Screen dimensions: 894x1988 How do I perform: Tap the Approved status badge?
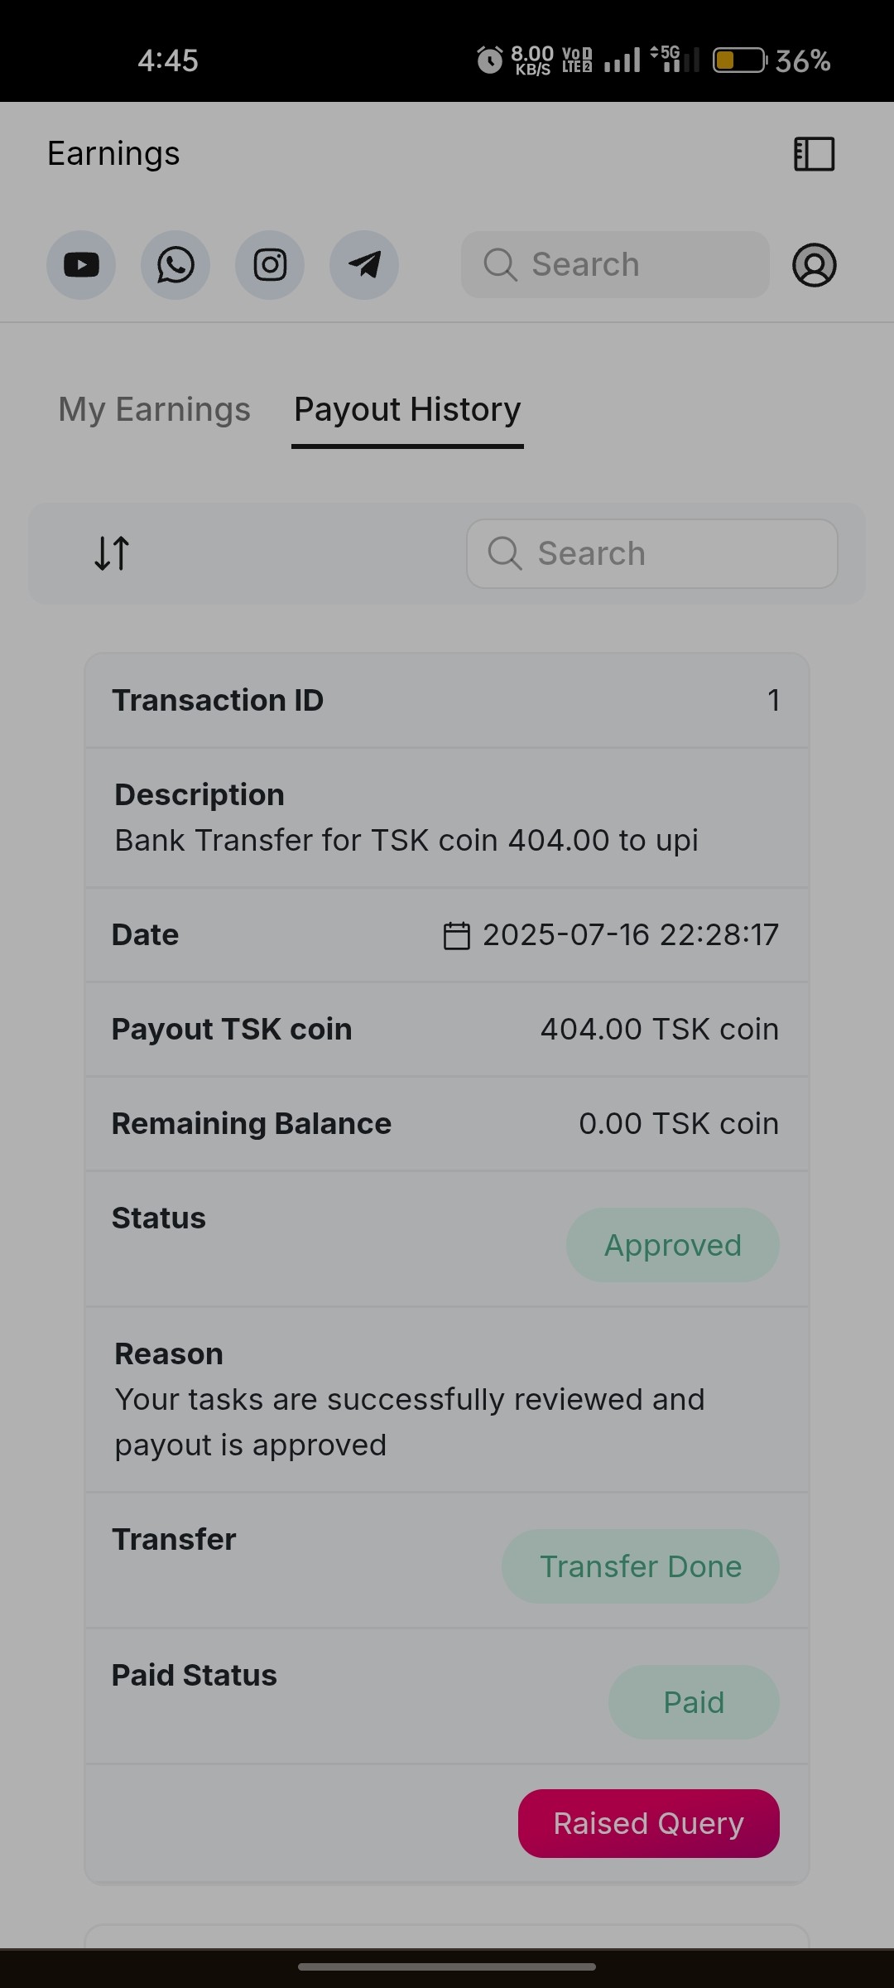(x=672, y=1245)
